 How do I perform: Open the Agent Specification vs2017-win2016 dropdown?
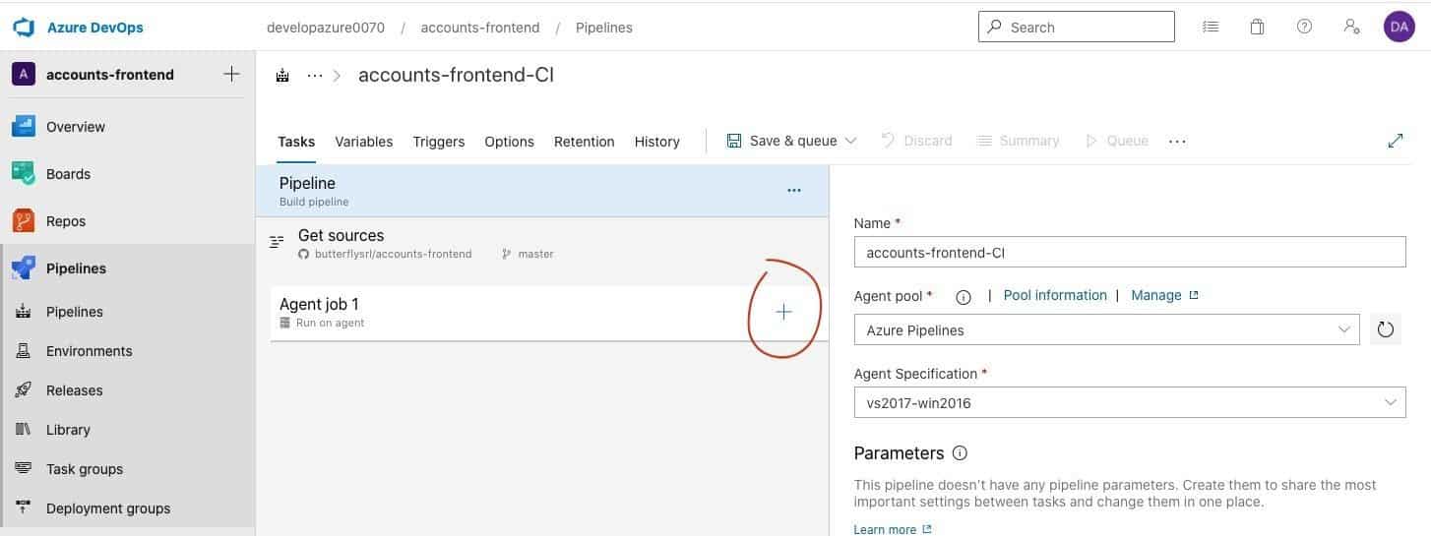[1130, 402]
